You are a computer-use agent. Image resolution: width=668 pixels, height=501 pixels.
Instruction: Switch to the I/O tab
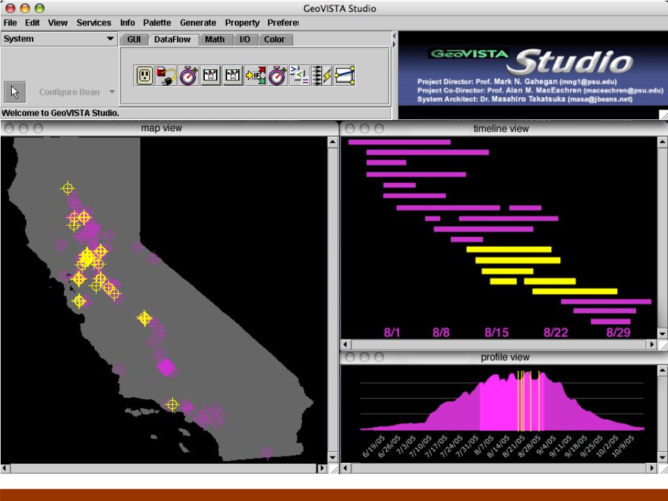coord(245,40)
